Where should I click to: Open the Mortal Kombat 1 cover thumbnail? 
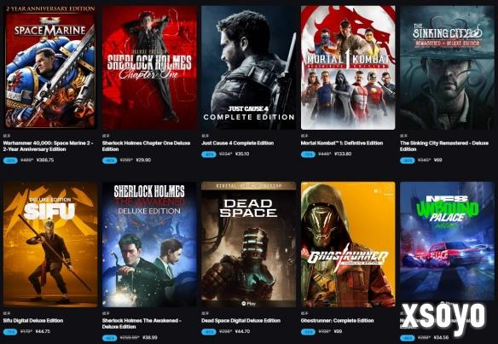[x=348, y=67]
